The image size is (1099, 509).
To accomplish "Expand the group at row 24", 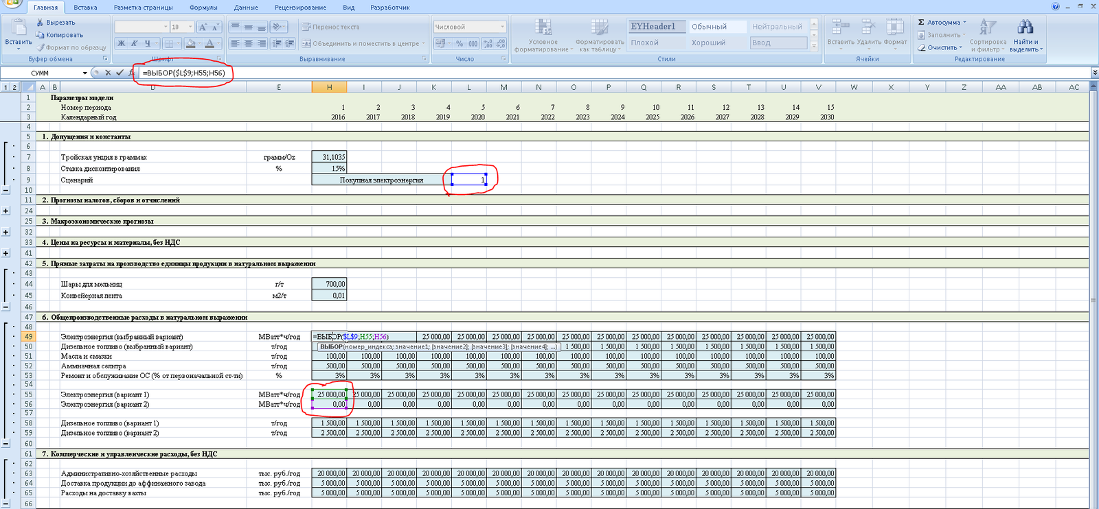I will [6, 211].
